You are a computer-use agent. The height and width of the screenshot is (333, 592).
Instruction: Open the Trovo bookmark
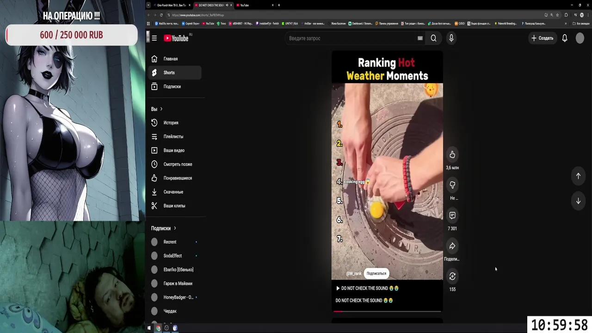click(222, 23)
